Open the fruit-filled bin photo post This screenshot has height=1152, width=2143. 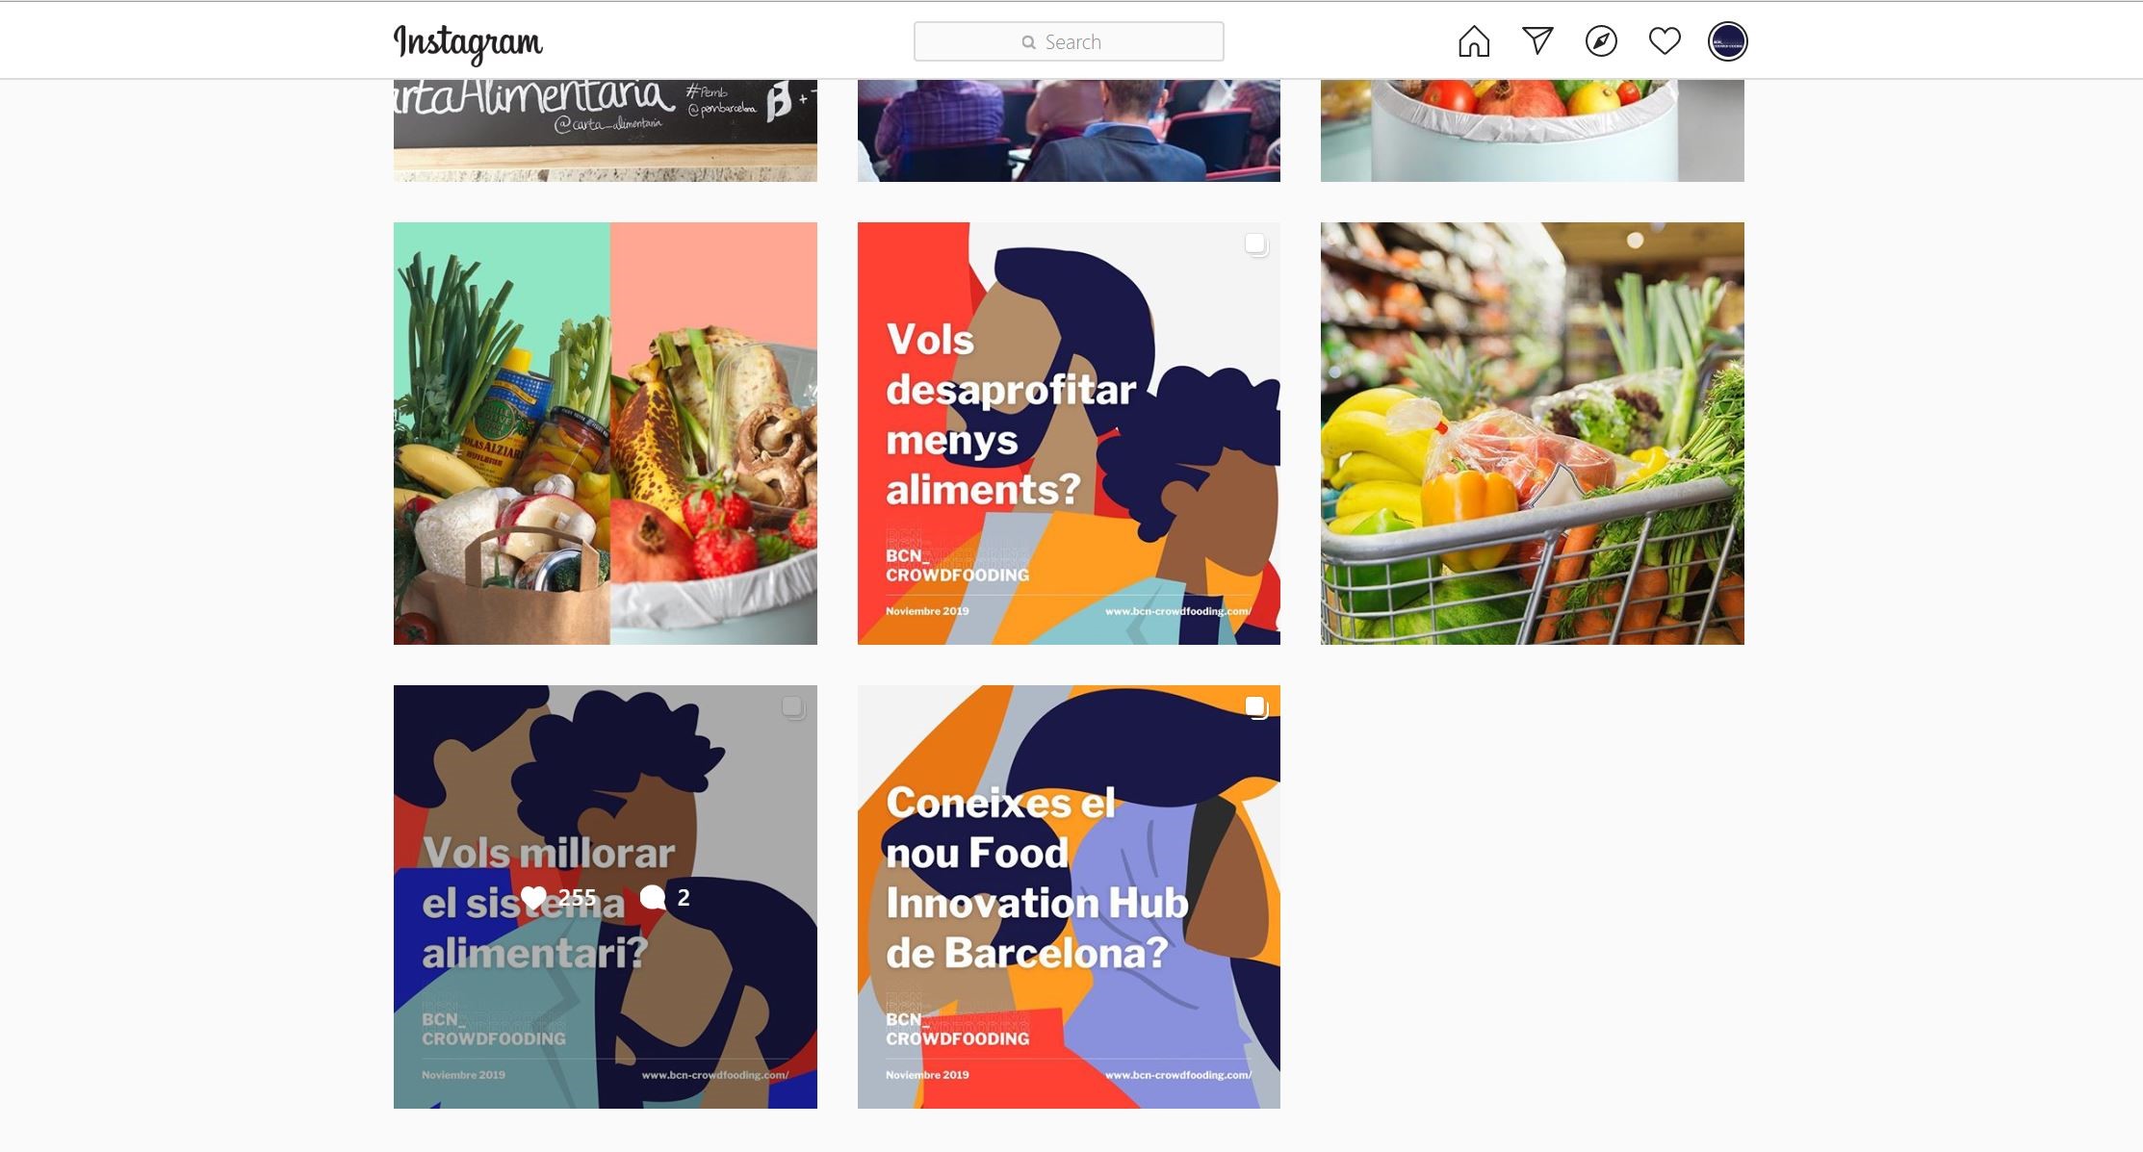1533,130
